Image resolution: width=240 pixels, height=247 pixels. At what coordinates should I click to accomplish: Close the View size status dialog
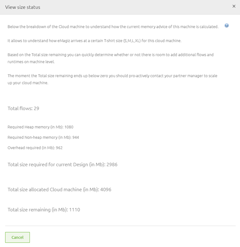(234, 7)
